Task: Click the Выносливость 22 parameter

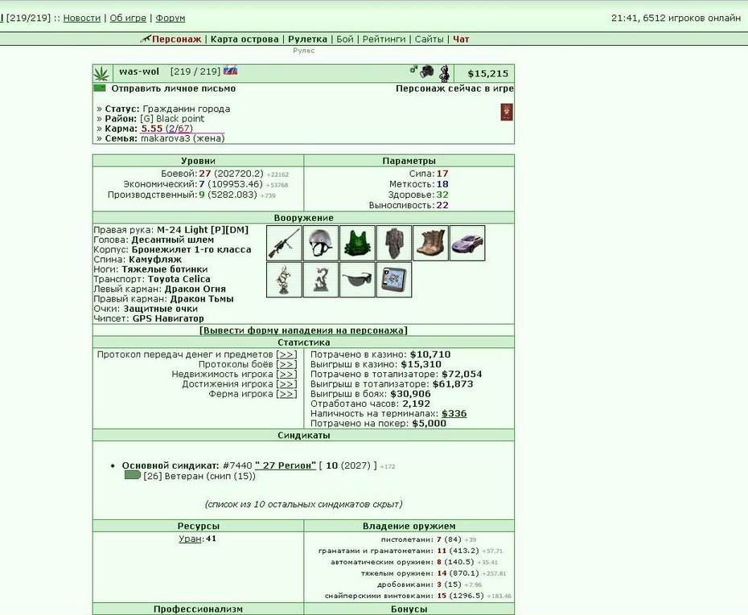Action: (409, 205)
